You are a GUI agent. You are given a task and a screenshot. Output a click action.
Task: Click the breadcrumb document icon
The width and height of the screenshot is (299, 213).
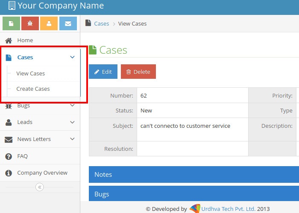pyautogui.click(x=88, y=23)
